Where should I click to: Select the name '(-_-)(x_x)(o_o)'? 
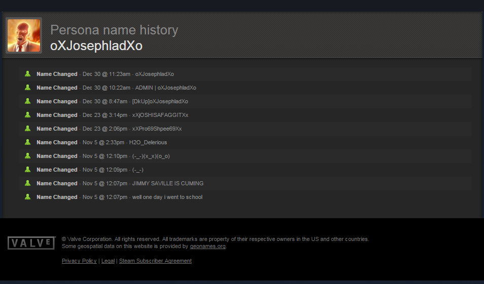(x=151, y=156)
